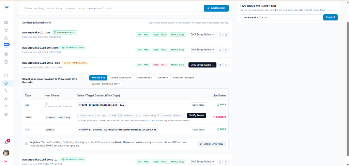This screenshot has width=349, height=166.
Task: Click the 'Configured Domains (4)' heading
Action: 37,23
